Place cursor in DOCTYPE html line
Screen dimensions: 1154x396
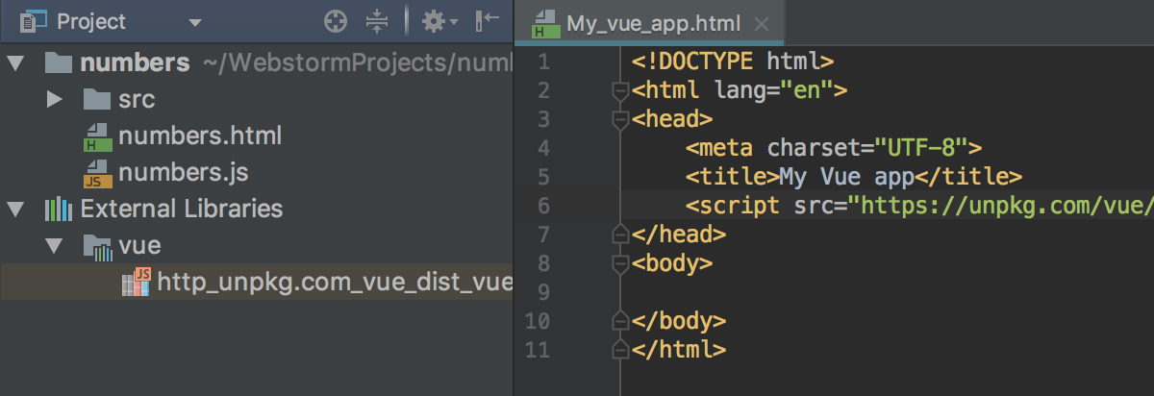733,62
